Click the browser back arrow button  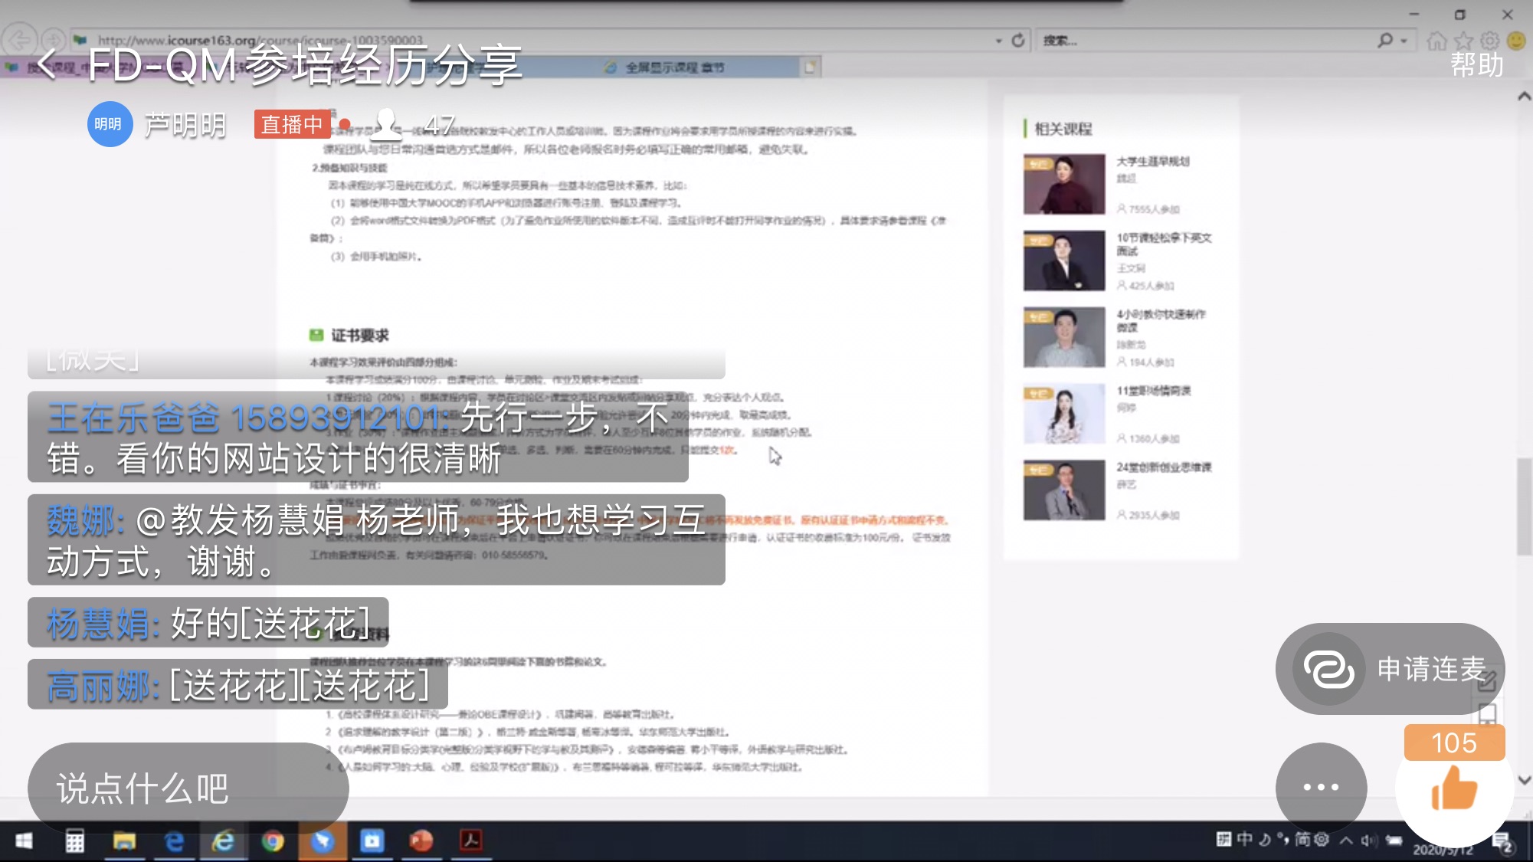20,40
